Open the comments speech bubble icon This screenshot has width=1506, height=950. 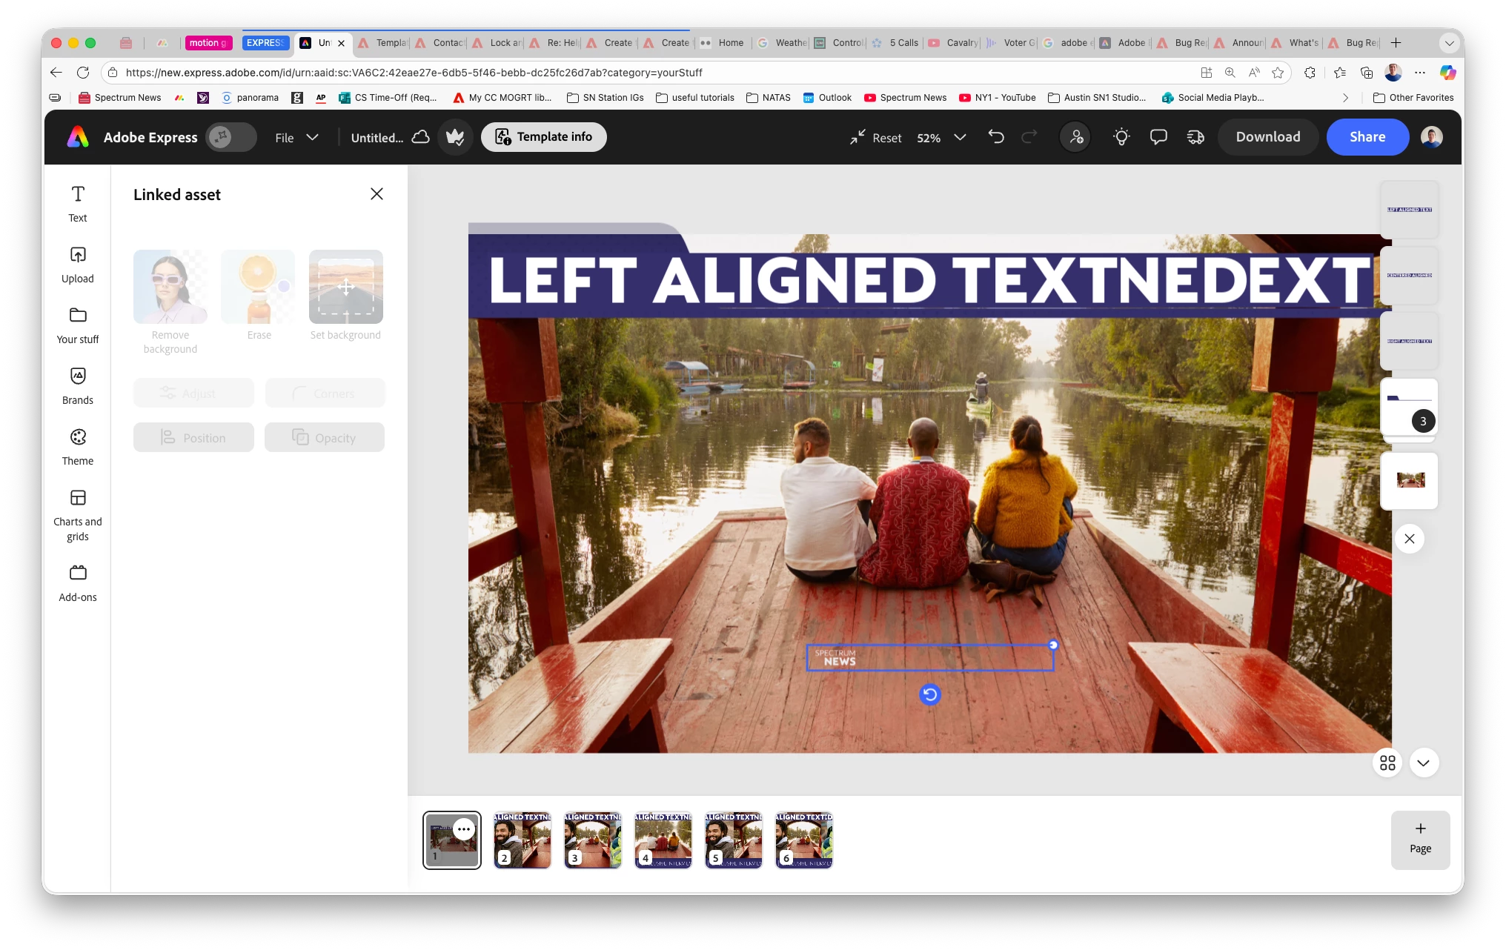(x=1158, y=137)
